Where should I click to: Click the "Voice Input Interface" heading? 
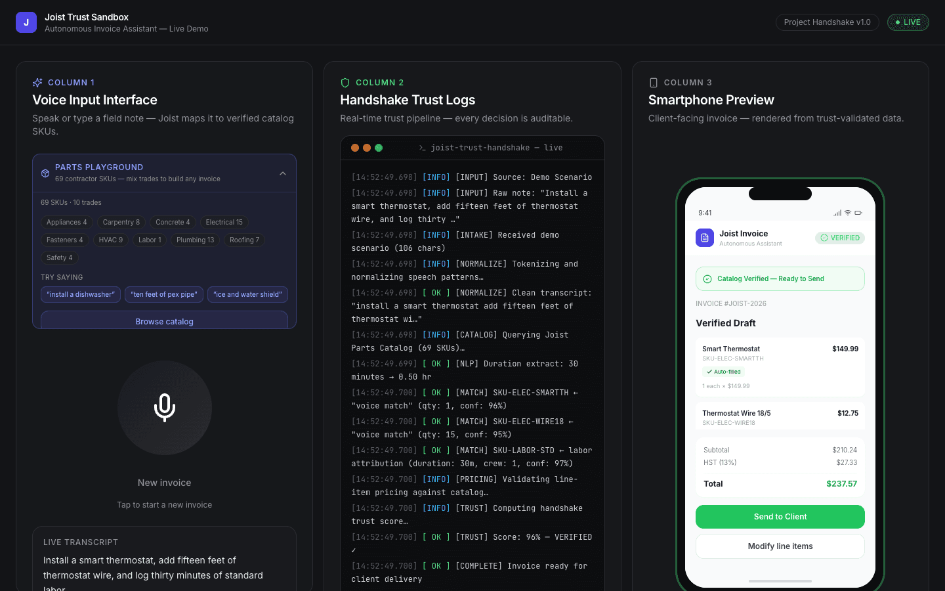click(x=95, y=100)
